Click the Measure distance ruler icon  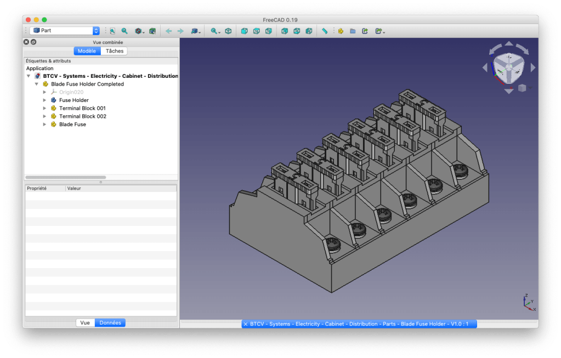(x=325, y=31)
